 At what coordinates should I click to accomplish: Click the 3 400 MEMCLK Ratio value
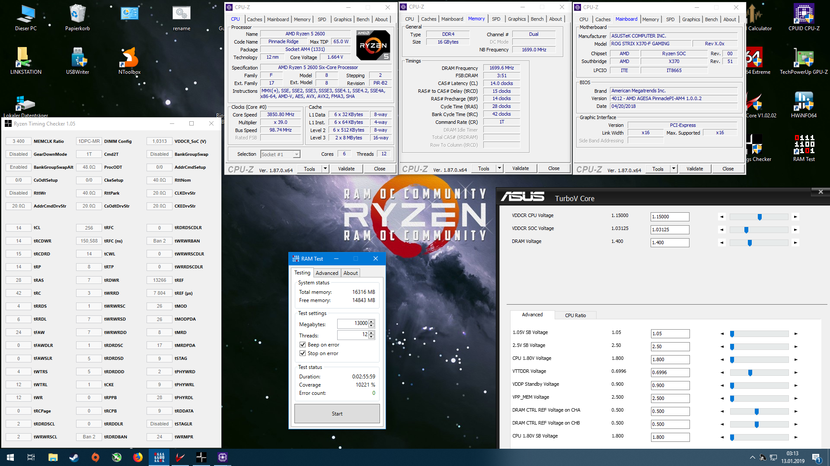pyautogui.click(x=19, y=141)
